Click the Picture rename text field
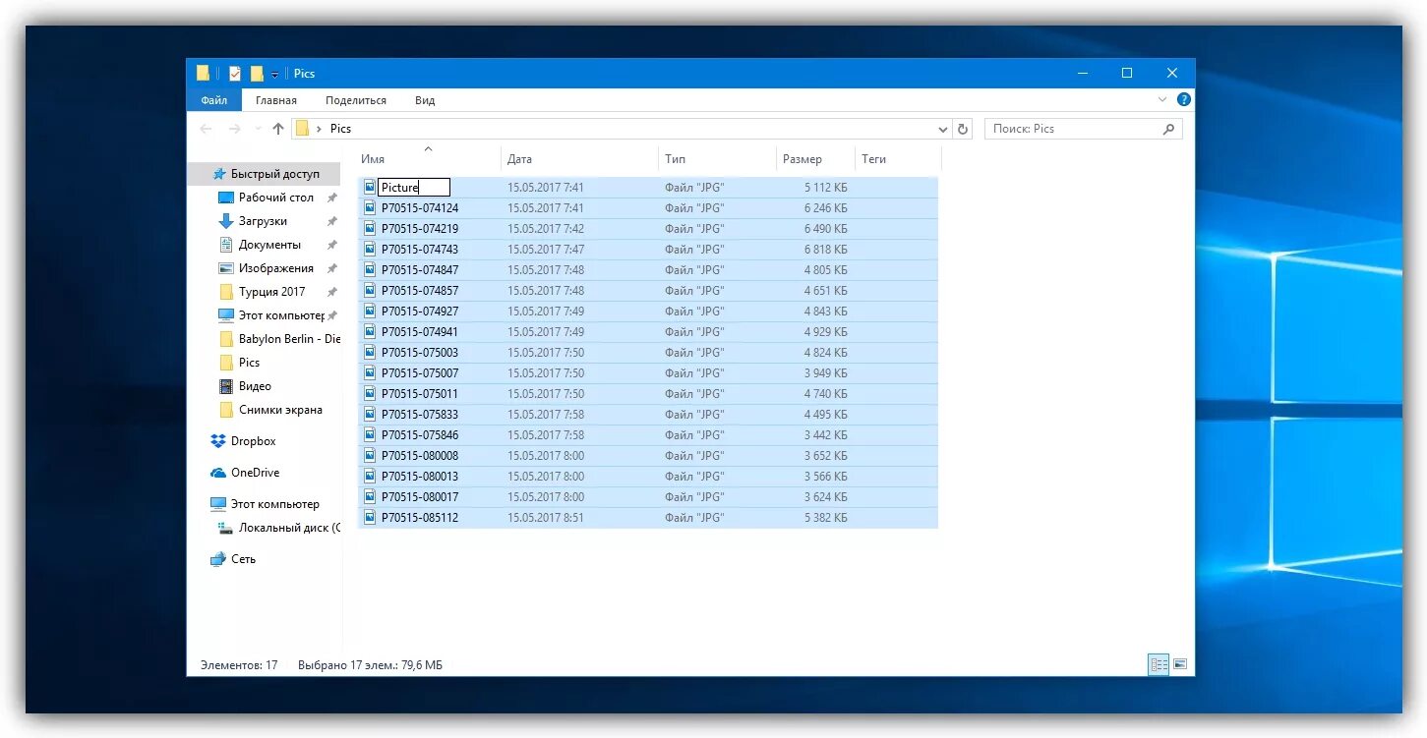Viewport: 1427px width, 738px height. [414, 188]
